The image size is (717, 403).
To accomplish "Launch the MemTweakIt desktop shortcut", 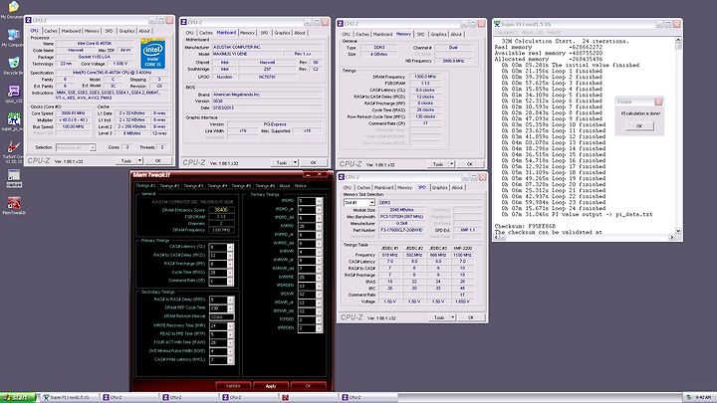I will tap(14, 204).
